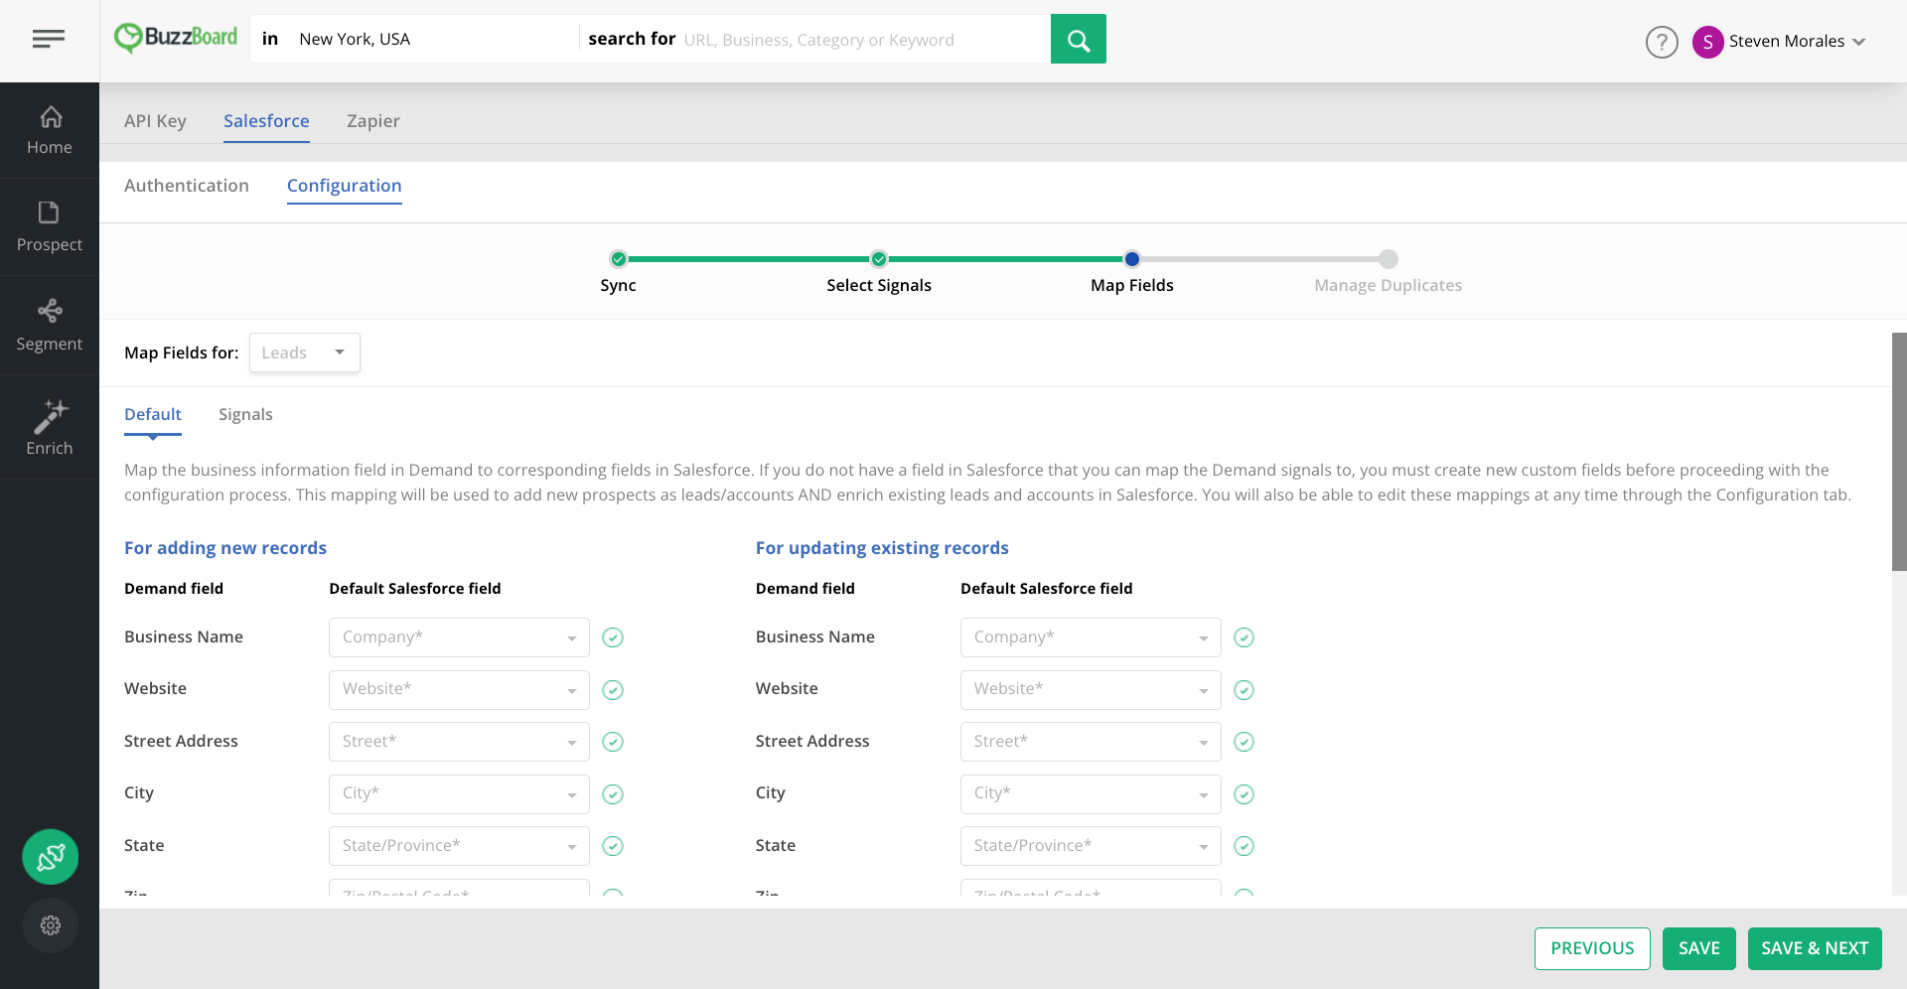Click check icon for new records Business Name
Viewport: 1907px width, 989px height.
(613, 637)
